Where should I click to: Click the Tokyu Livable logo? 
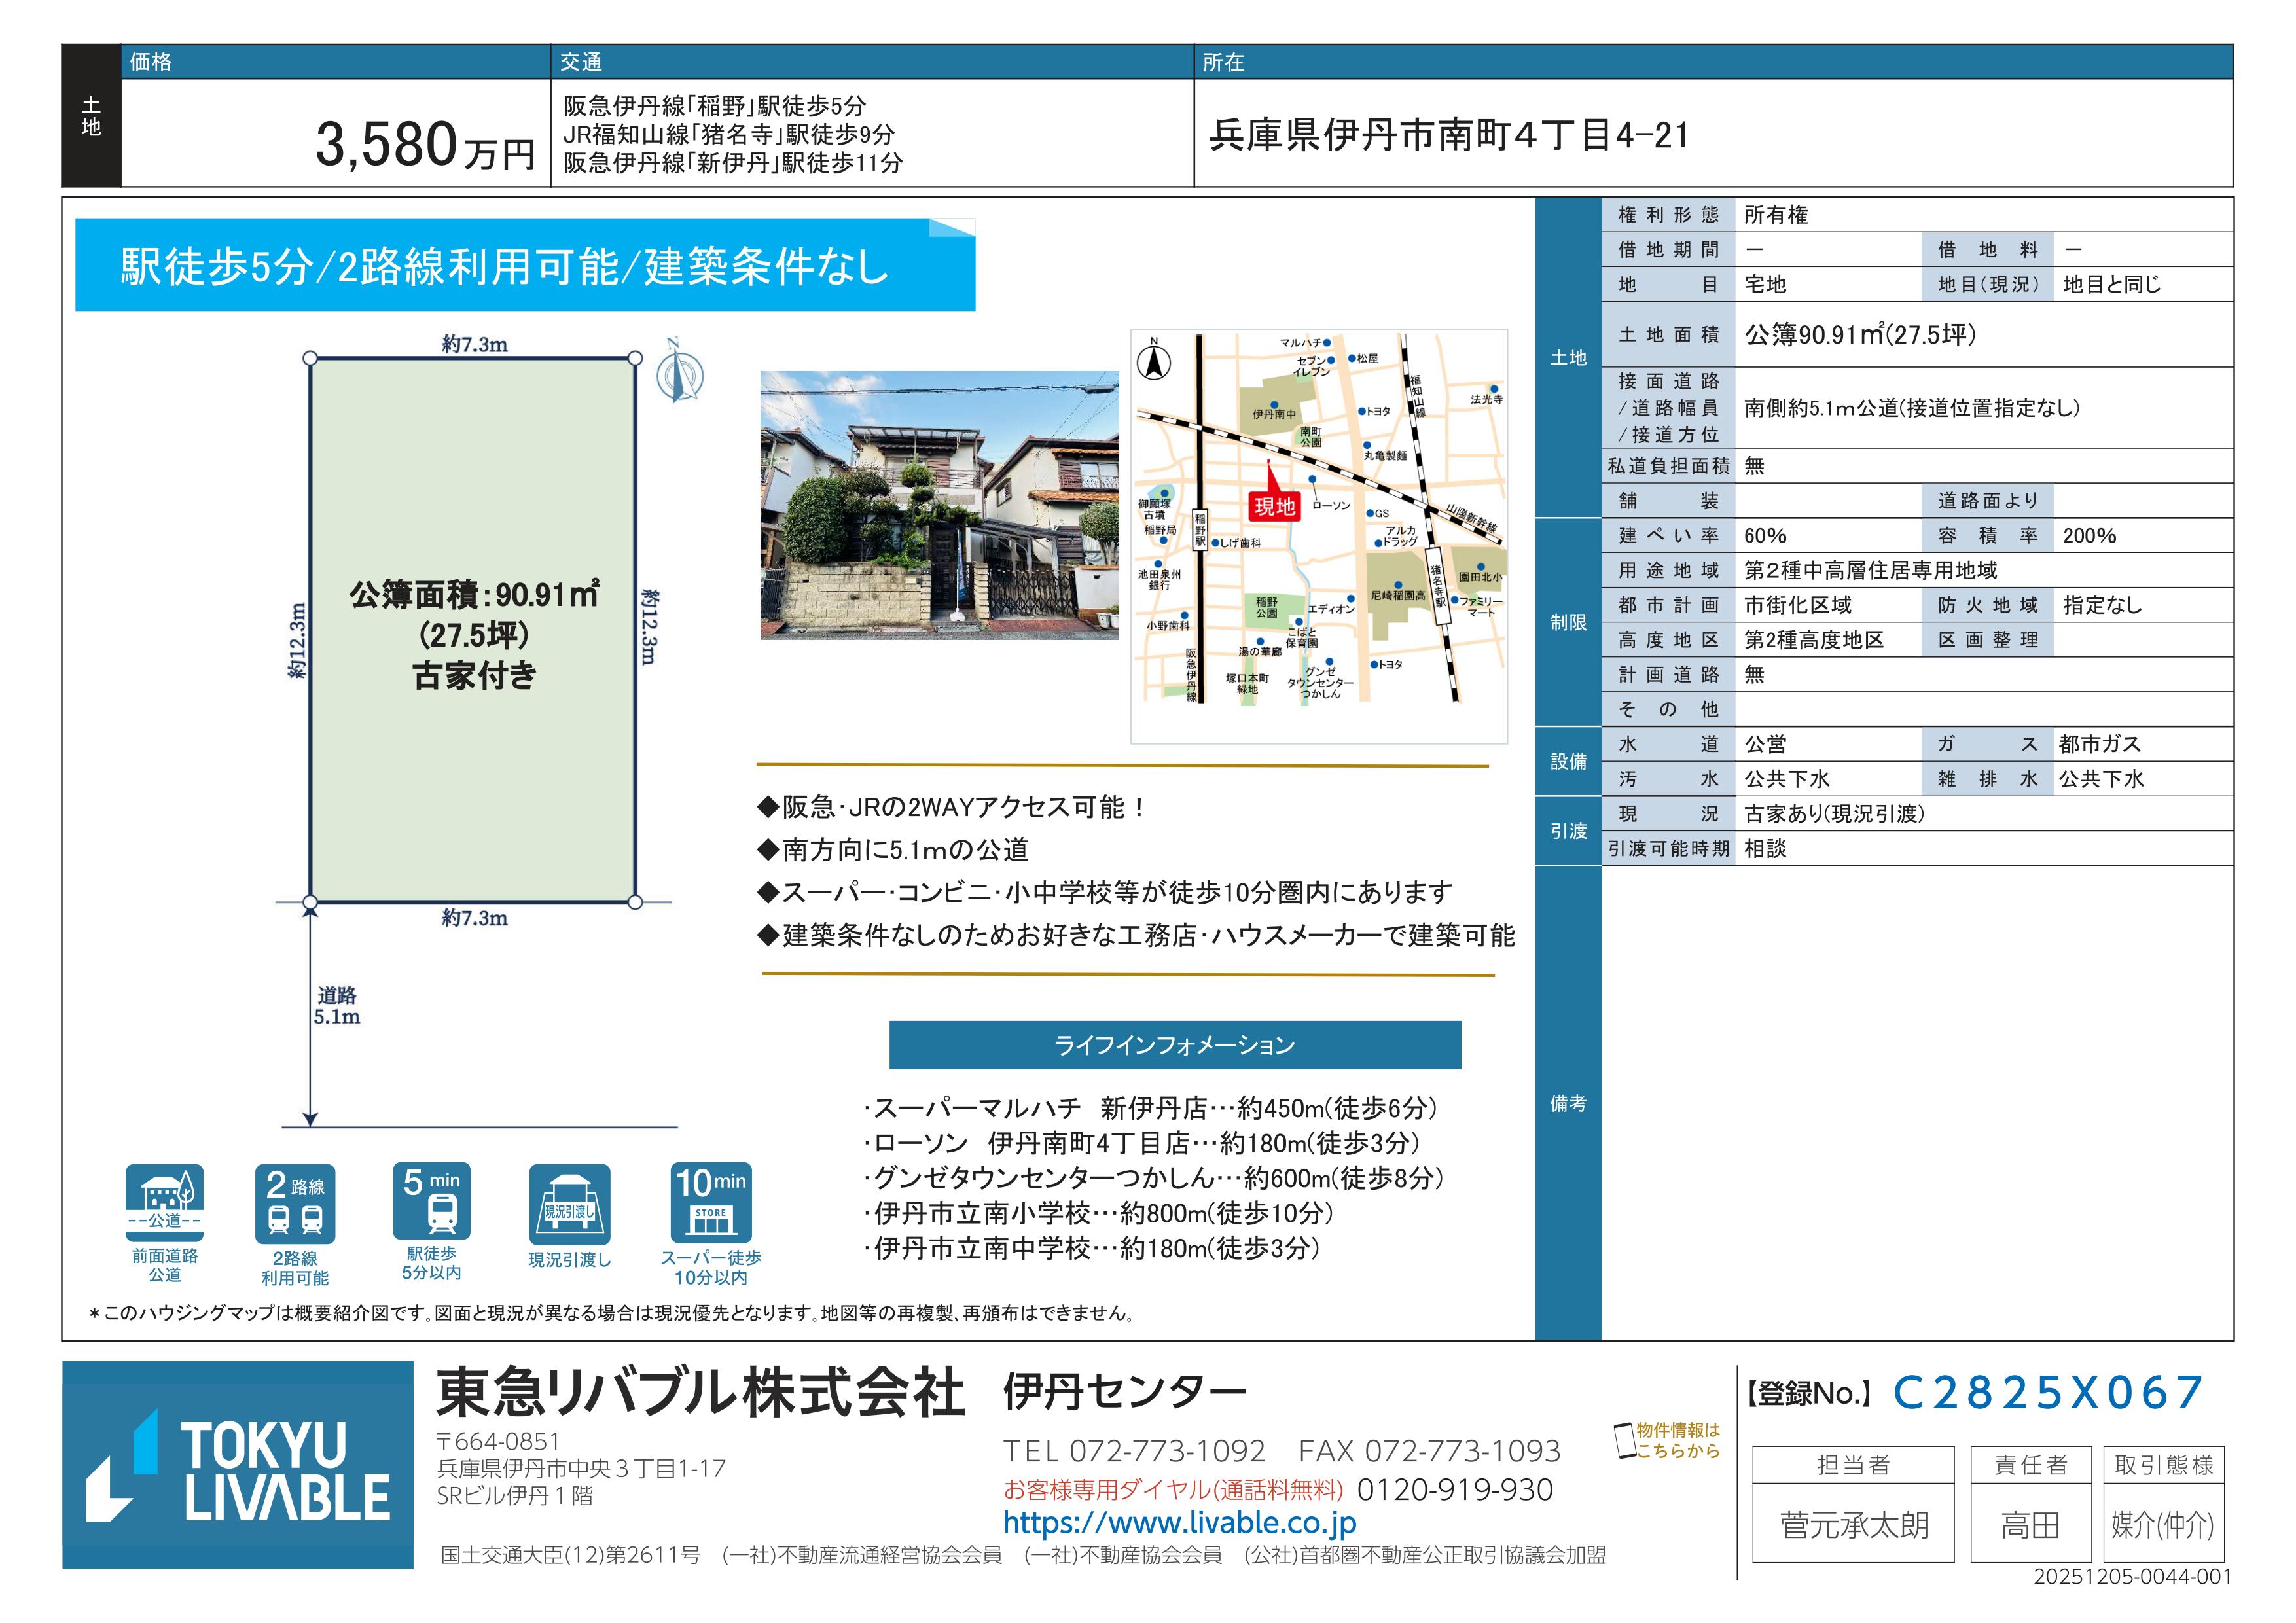(x=238, y=1464)
